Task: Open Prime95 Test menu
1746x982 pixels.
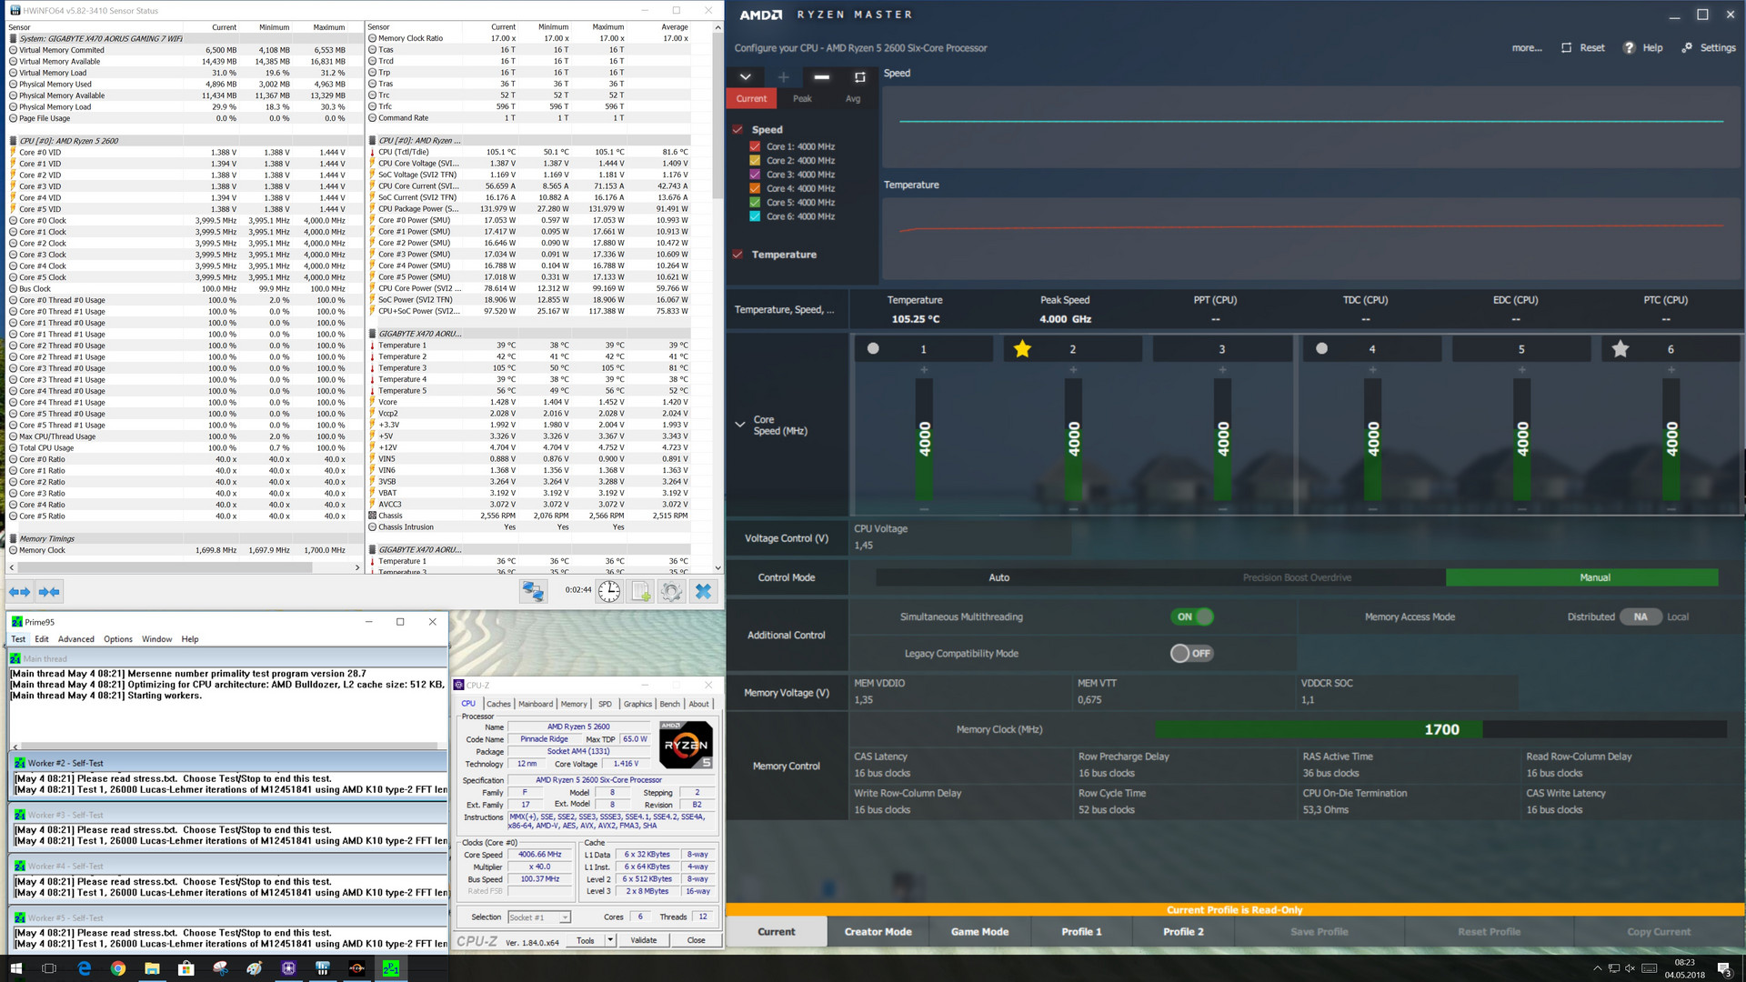Action: tap(18, 639)
